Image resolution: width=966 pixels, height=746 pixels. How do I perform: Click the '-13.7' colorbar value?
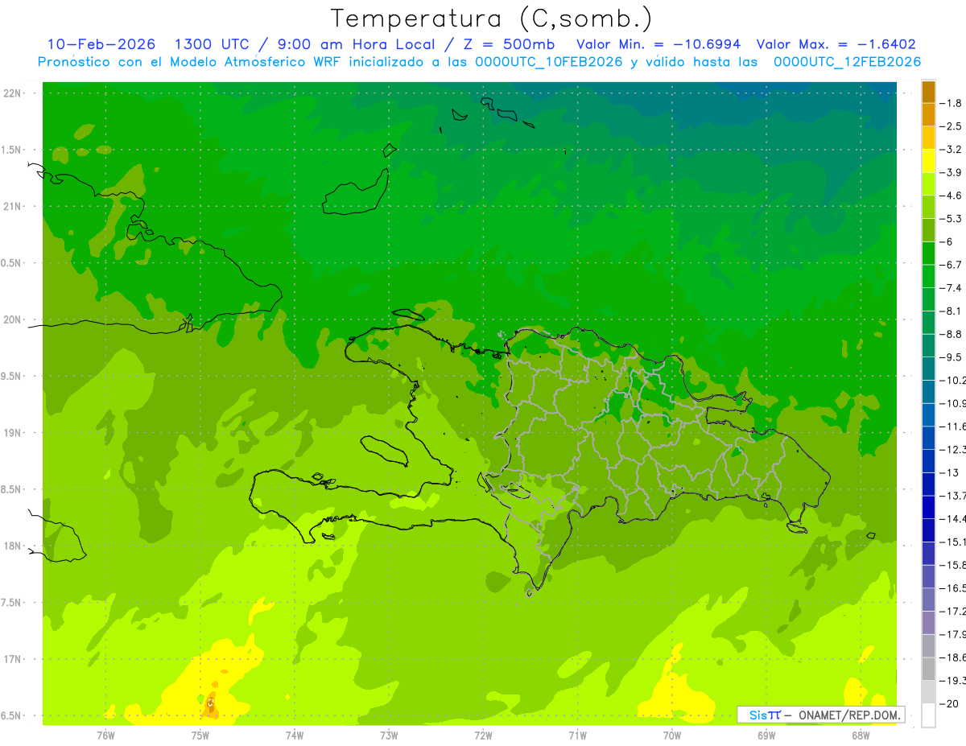tap(953, 496)
